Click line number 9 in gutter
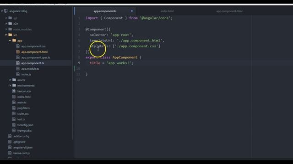This screenshot has height=164, width=293. [x=79, y=63]
